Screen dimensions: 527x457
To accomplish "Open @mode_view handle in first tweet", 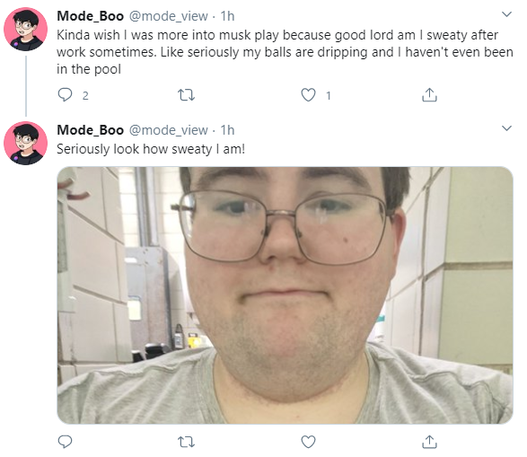I will coord(169,16).
